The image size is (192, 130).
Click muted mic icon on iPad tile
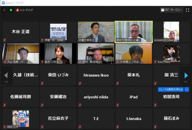[x=117, y=105]
